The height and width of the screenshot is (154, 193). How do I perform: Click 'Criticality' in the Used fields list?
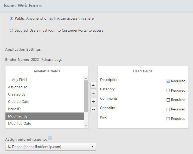107,108
